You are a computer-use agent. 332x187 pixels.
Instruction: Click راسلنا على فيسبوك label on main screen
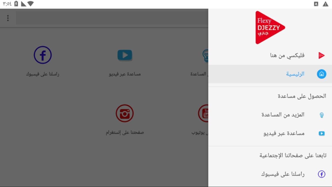click(x=43, y=74)
